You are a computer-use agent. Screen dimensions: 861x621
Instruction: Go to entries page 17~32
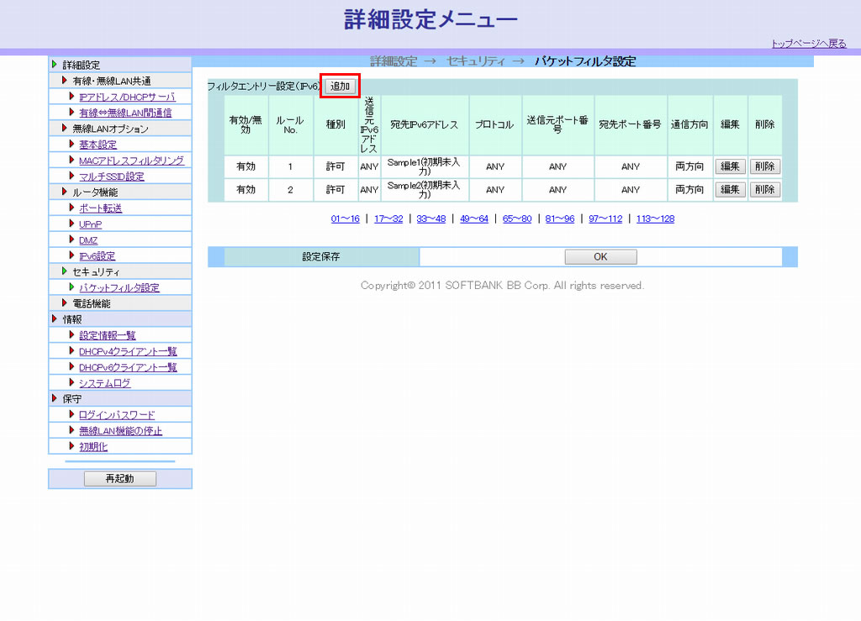pos(388,218)
